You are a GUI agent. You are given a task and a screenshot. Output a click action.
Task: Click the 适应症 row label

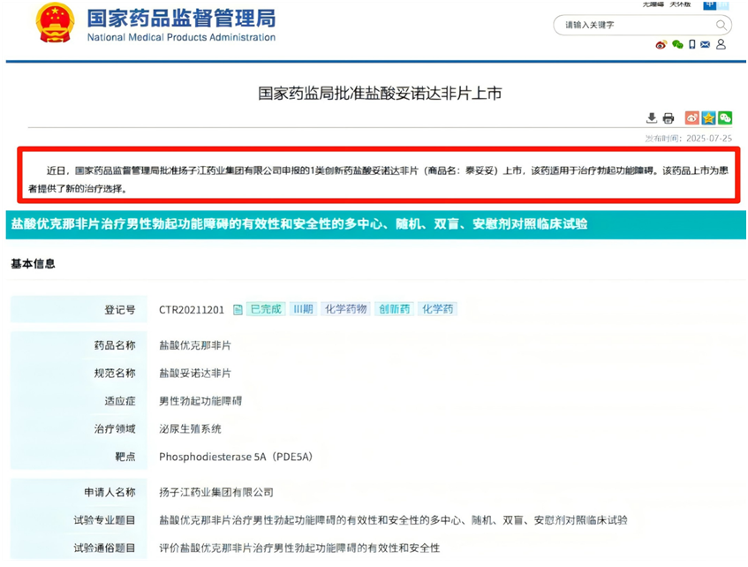point(120,401)
